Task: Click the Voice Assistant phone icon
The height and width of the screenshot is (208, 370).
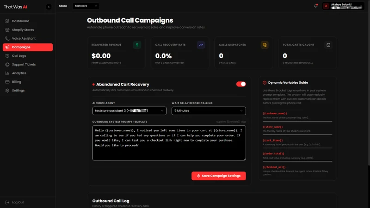Action: point(7,38)
